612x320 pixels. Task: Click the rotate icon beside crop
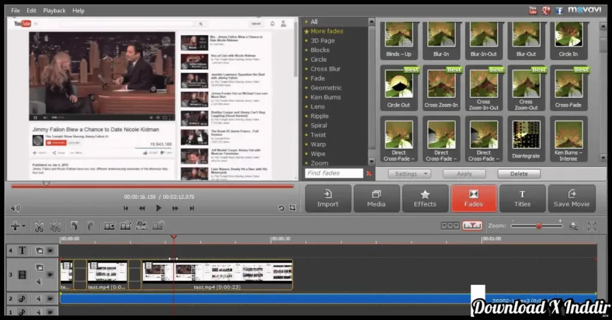point(281,208)
